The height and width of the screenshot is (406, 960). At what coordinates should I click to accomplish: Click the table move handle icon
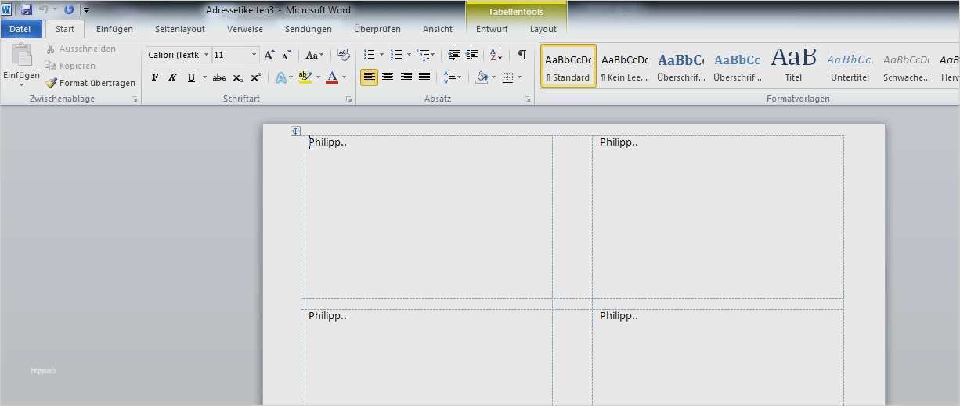click(x=295, y=131)
